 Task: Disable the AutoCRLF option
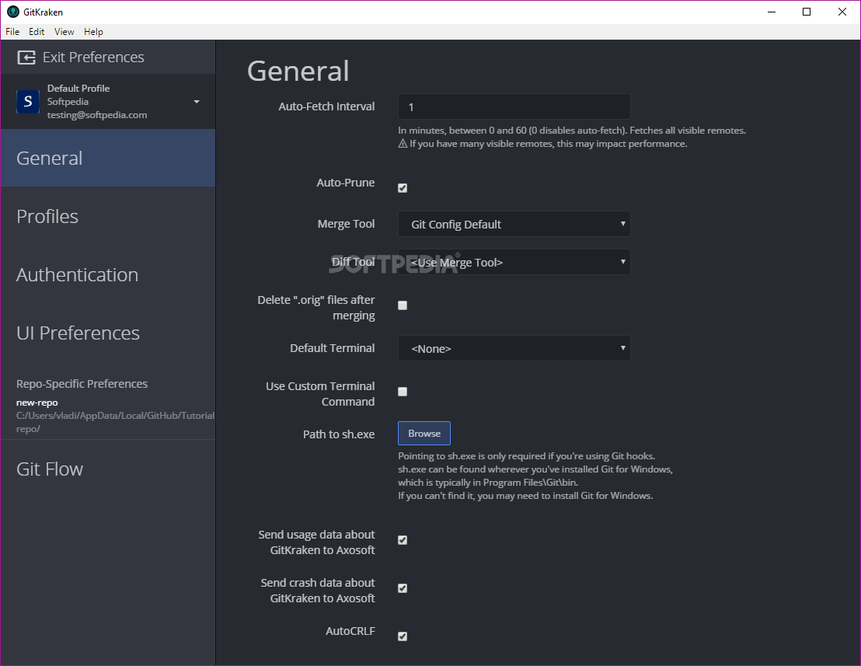402,636
